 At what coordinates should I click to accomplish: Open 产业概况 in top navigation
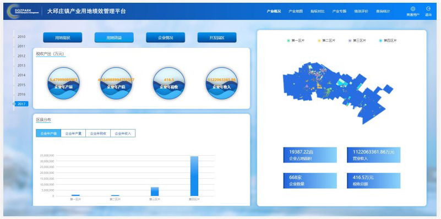(274, 12)
